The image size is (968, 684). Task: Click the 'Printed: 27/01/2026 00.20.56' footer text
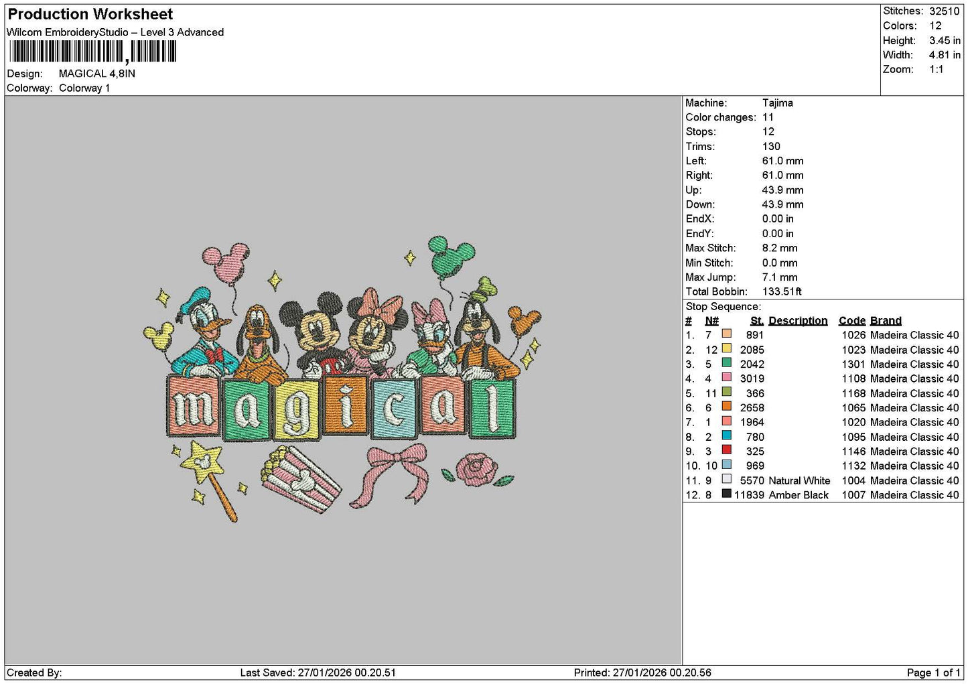point(642,673)
